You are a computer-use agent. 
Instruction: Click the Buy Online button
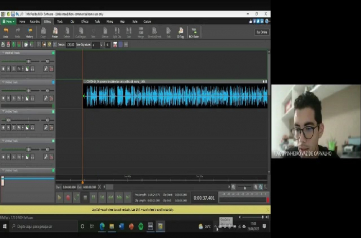[x=262, y=32]
